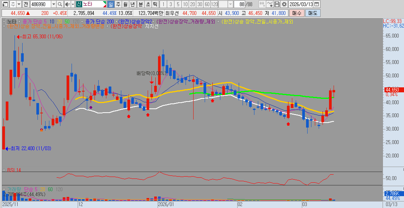Toggle (완전)상승 장악_전일_시종가_제외_거래량변경 checkbox

(4, 26)
